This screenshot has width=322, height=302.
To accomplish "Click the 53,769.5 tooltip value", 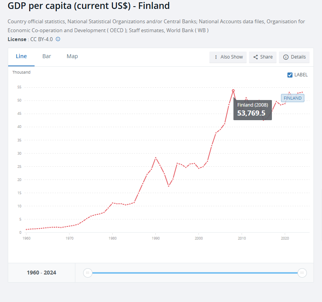I will point(251,113).
